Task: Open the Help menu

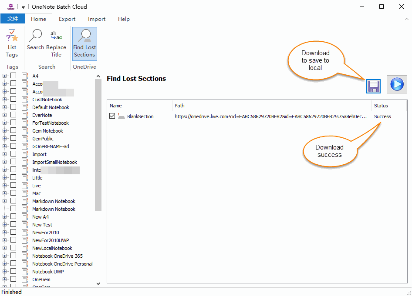Action: (x=124, y=19)
